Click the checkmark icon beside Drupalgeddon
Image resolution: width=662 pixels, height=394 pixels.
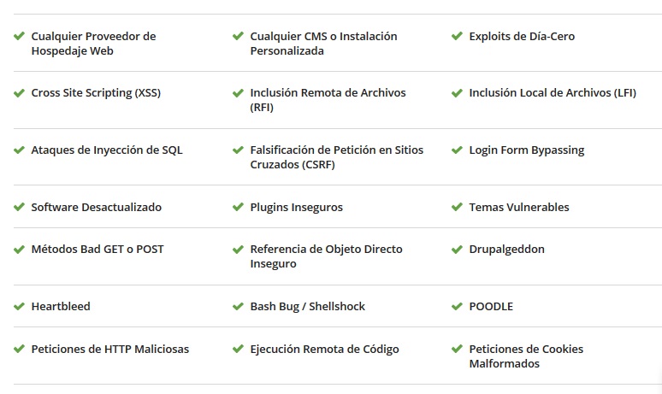point(457,250)
